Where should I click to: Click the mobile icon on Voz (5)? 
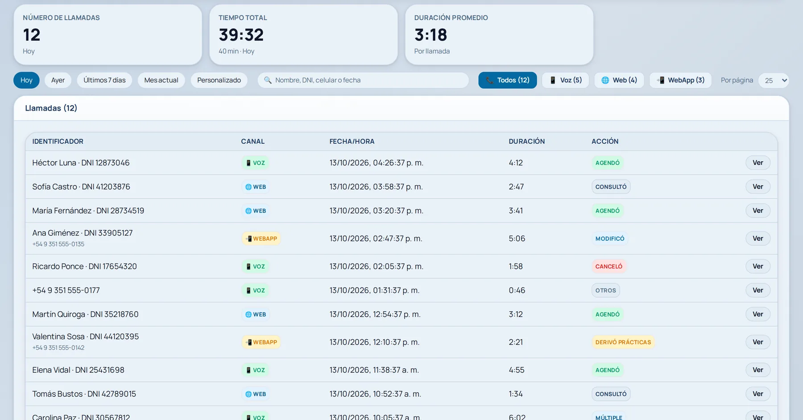[x=553, y=80]
